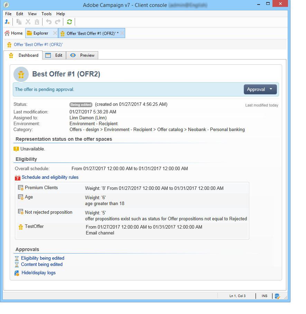Click the category path ending in Personal banking
The image size is (306, 314).
coord(157,130)
